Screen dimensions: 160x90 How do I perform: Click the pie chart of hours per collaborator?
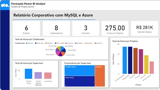[60, 51]
